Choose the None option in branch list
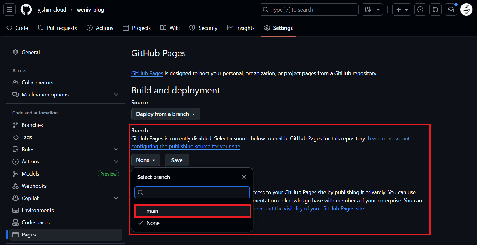This screenshot has width=477, height=245. click(192, 223)
